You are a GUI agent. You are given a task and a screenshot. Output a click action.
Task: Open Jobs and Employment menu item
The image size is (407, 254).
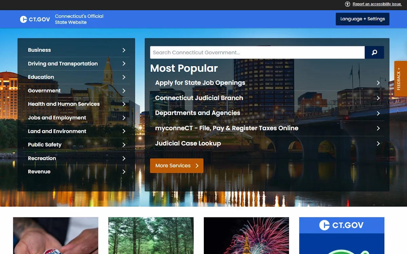click(x=76, y=118)
